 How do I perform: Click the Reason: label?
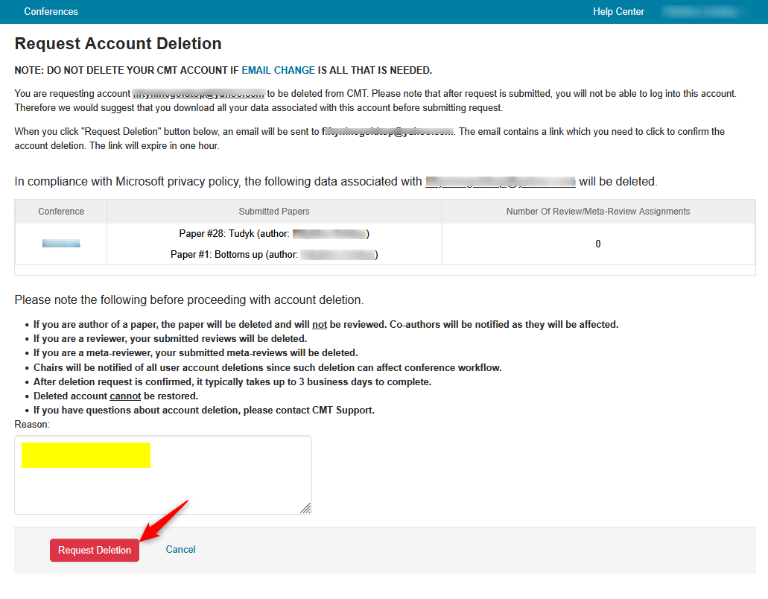32,424
